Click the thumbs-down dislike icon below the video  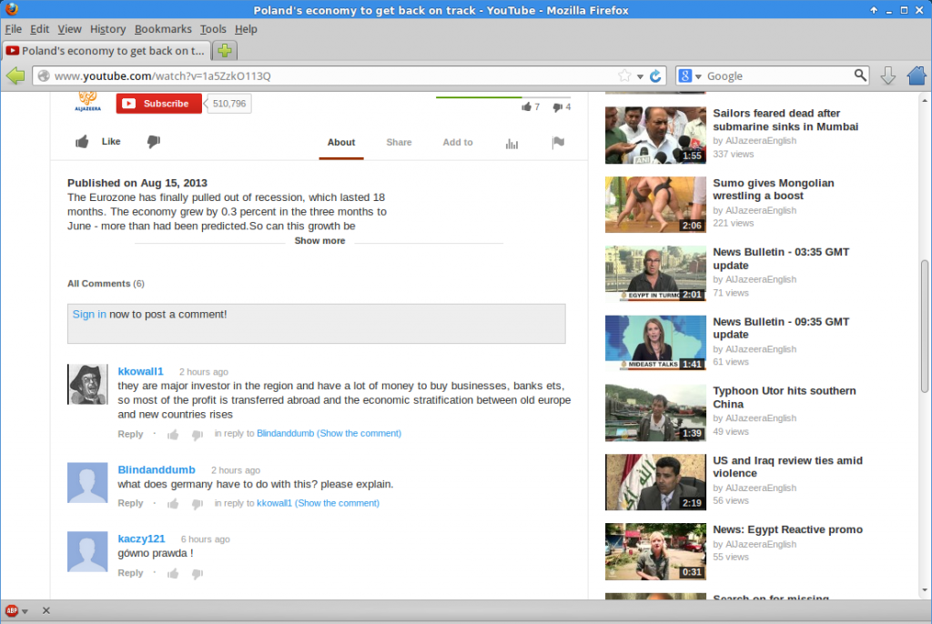tap(154, 142)
